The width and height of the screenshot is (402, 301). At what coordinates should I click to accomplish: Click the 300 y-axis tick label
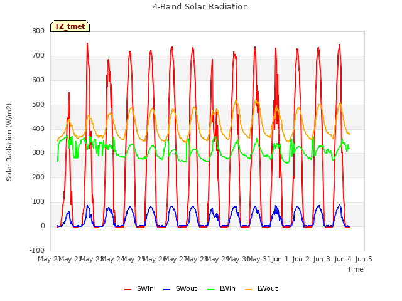point(38,153)
